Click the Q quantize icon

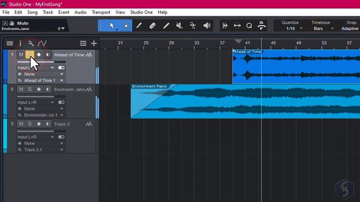click(x=249, y=25)
